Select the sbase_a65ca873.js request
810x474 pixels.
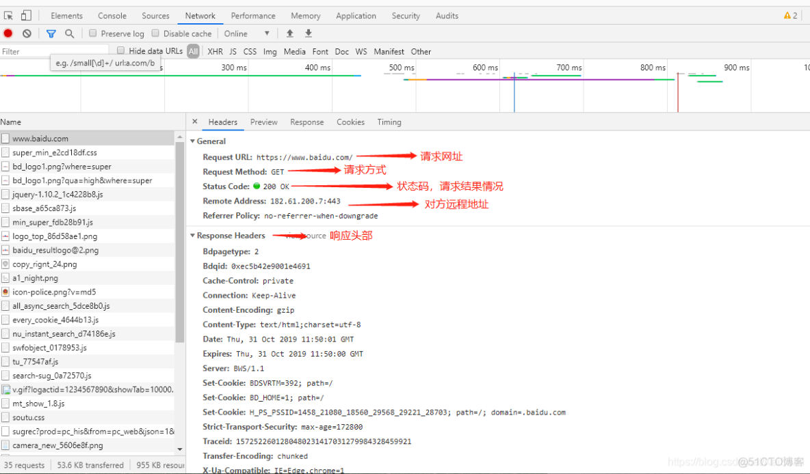click(88, 208)
